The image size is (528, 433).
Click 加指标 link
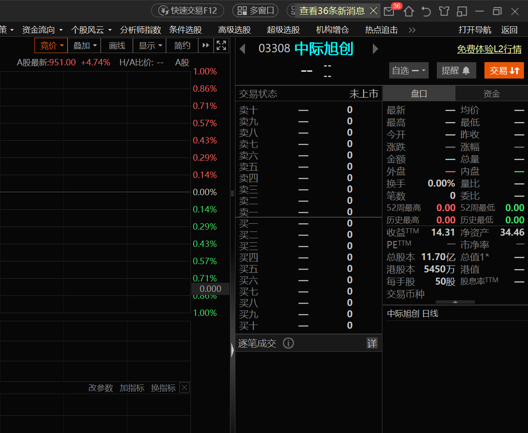132,388
